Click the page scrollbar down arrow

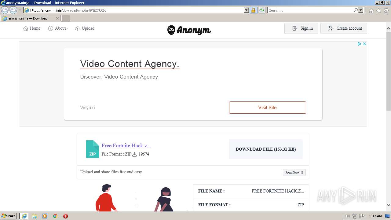[x=389, y=205]
